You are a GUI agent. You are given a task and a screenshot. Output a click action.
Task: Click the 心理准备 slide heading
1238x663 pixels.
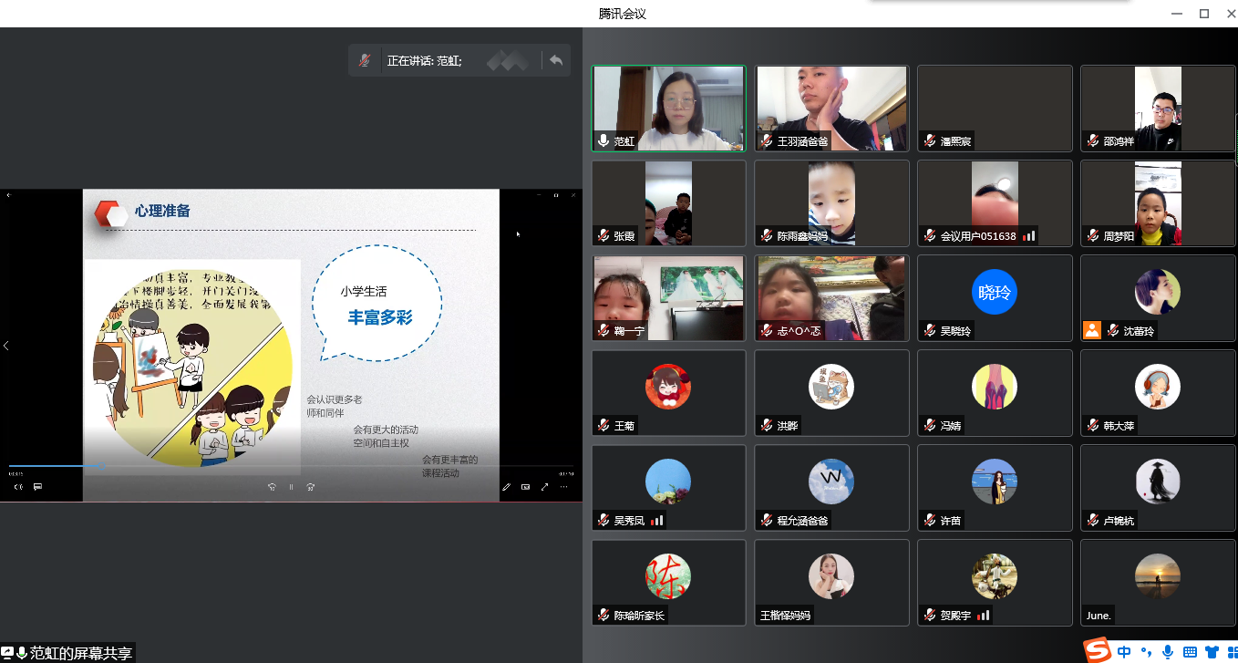[x=162, y=211]
